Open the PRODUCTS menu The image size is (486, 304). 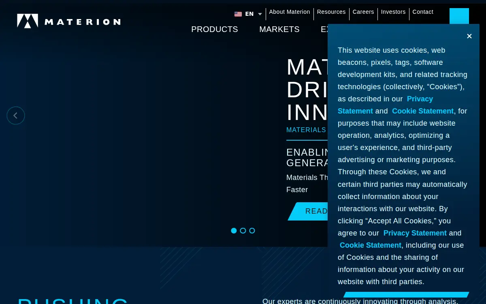215,29
